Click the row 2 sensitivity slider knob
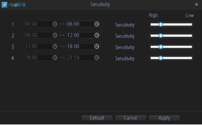 (x=161, y=36)
